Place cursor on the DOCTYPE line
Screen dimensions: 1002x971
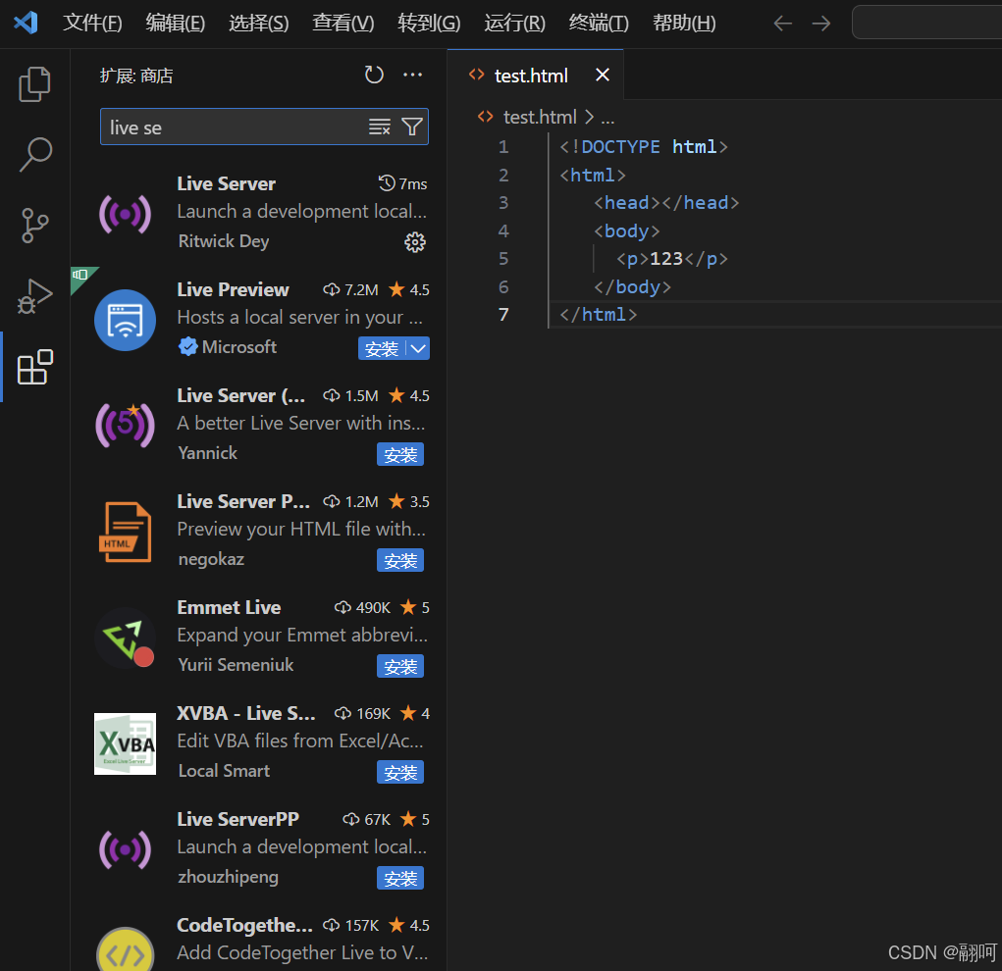click(x=644, y=147)
